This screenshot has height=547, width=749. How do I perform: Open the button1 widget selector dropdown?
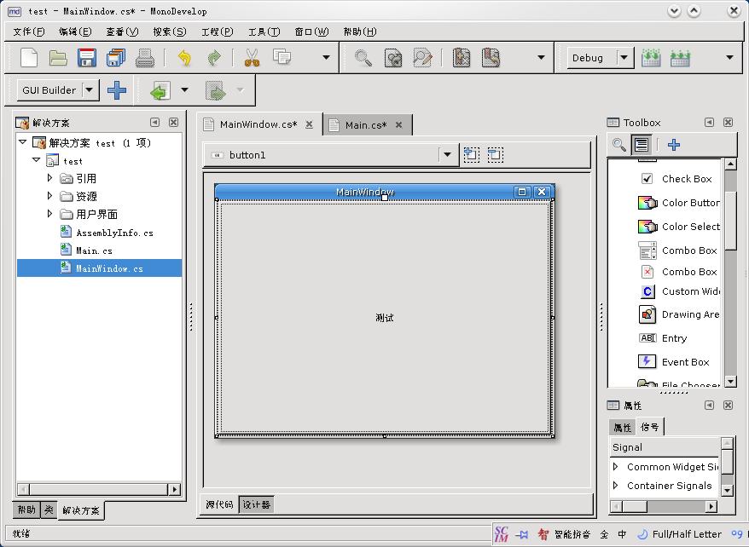446,154
